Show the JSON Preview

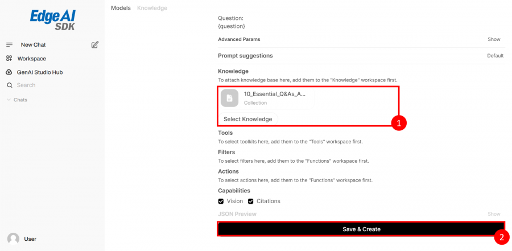[x=493, y=214]
